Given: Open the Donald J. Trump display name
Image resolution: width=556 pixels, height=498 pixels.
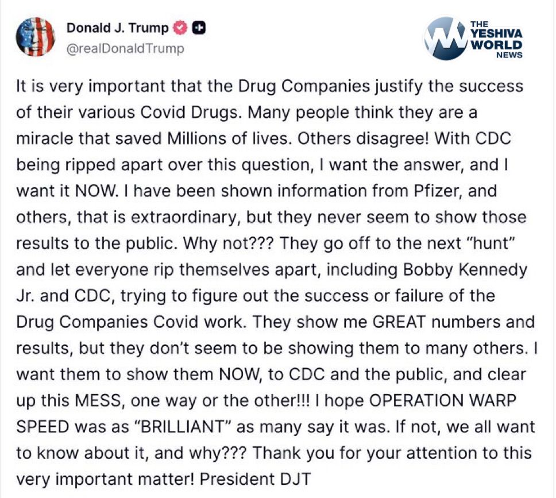Looking at the screenshot, I should tap(118, 28).
